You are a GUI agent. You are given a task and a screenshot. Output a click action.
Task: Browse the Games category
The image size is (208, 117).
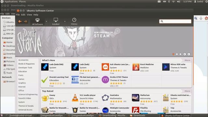pos(21,79)
